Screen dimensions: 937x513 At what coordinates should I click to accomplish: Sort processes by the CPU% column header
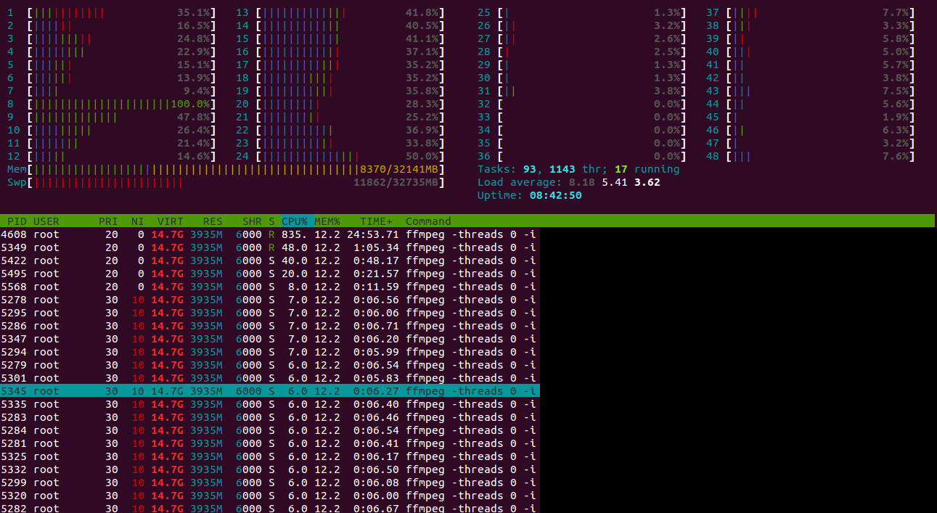[x=295, y=221]
